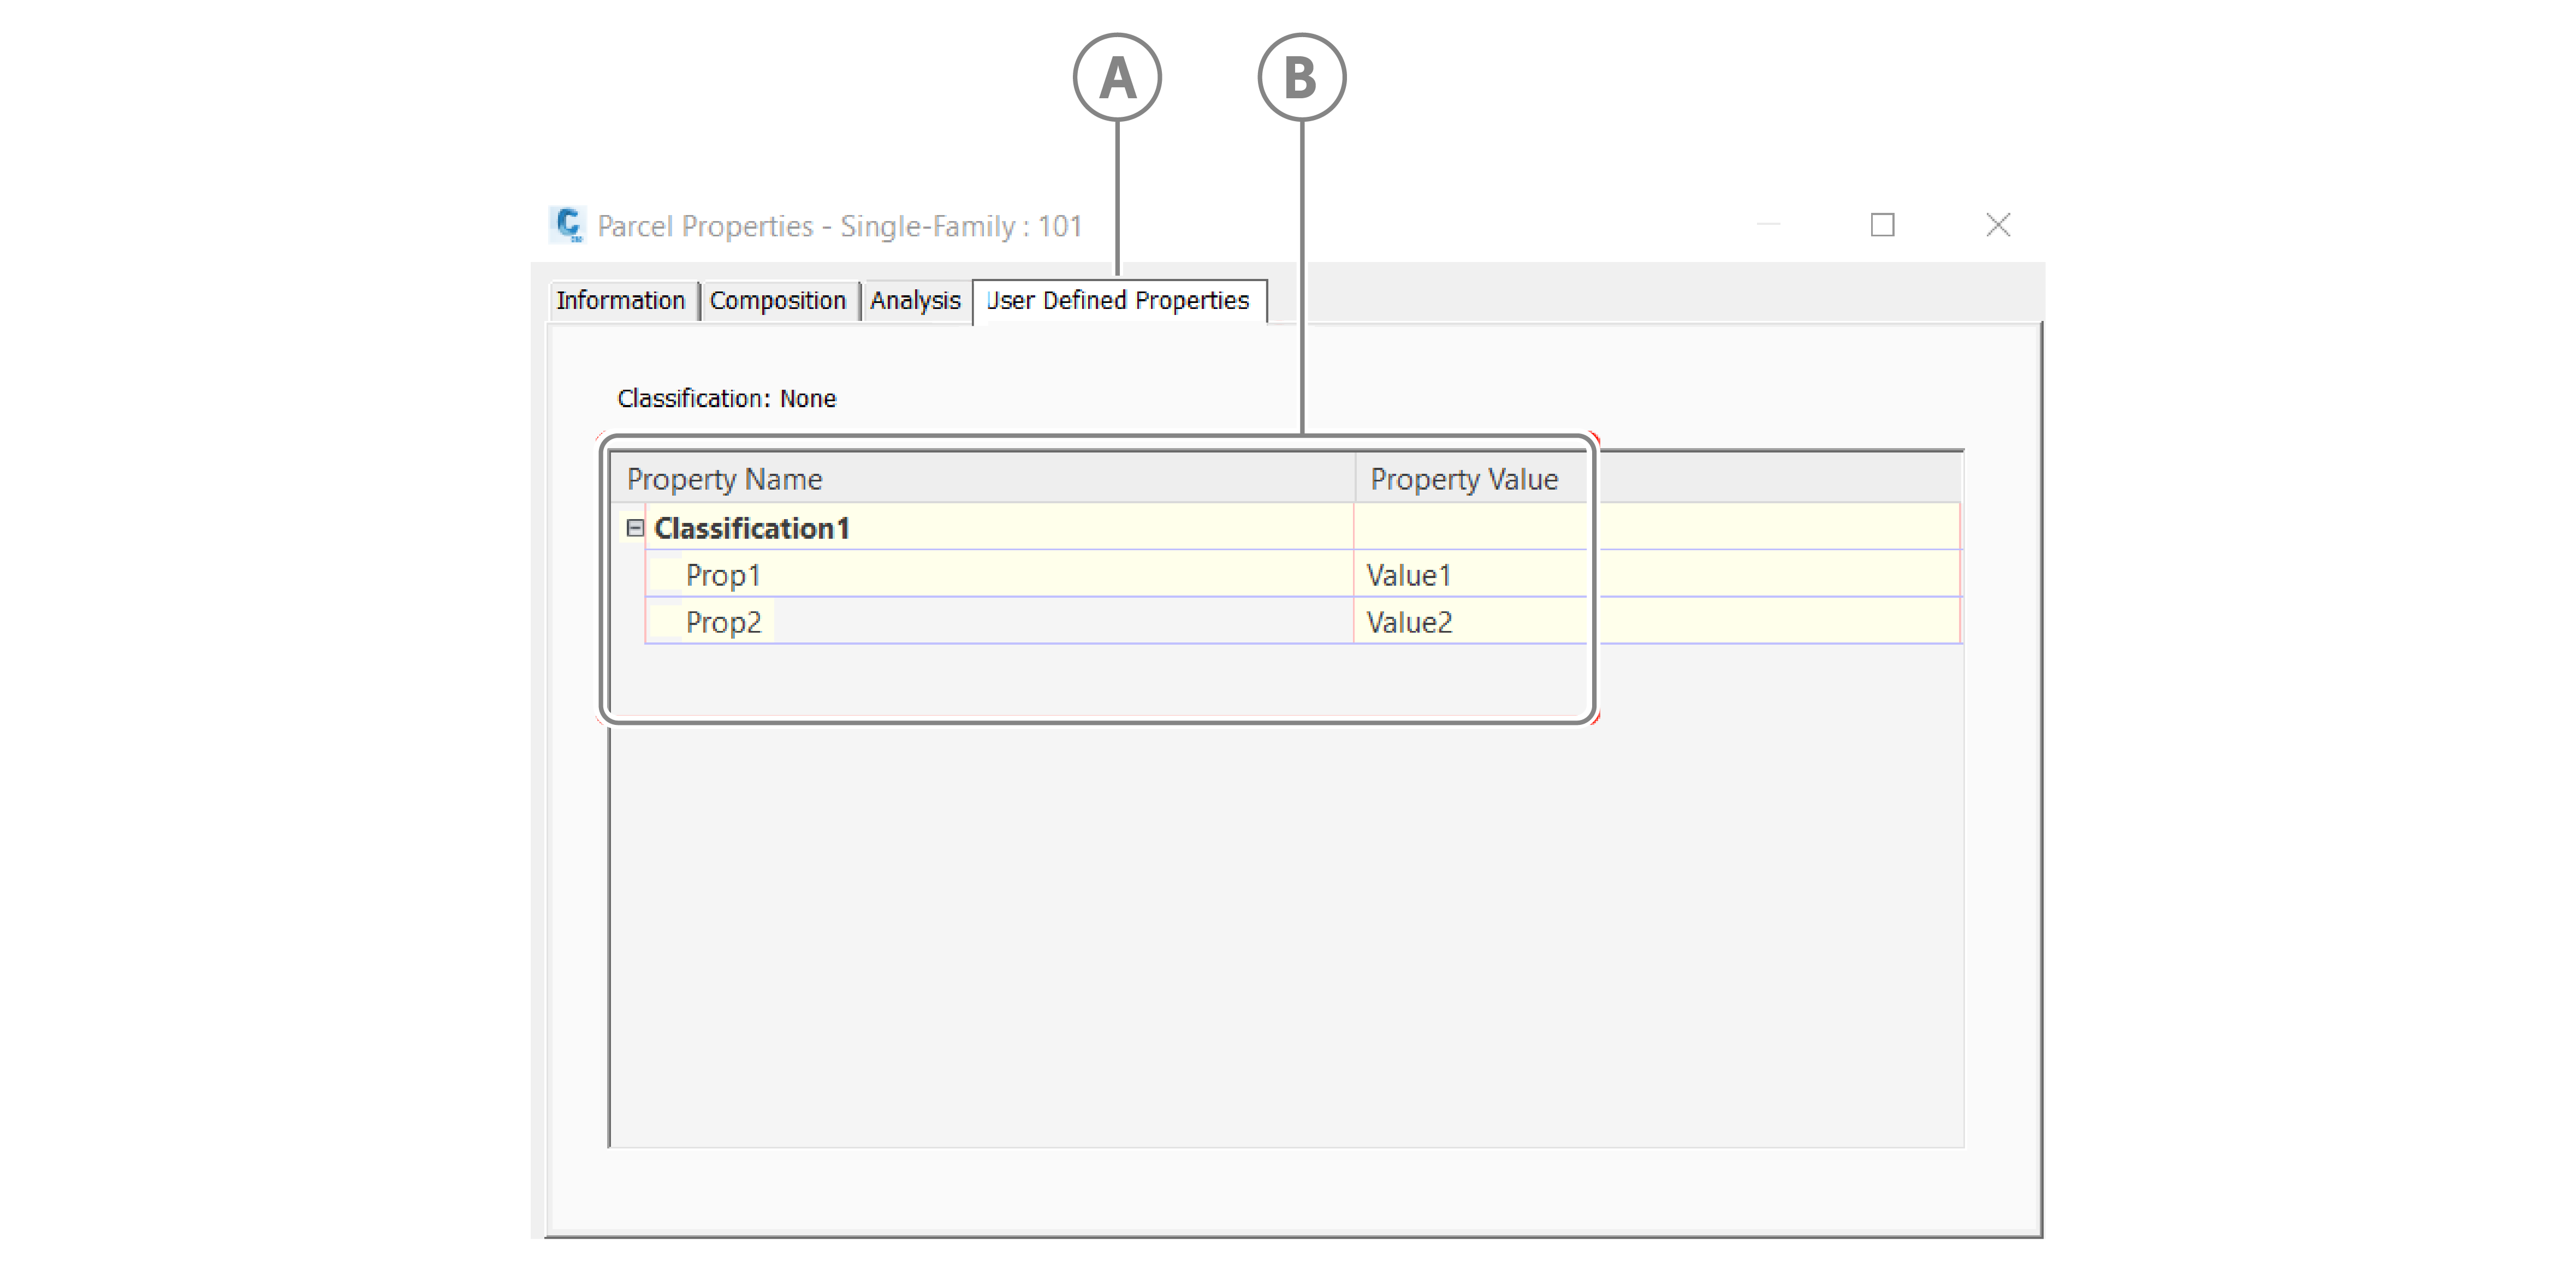Select the Prop1 property row
This screenshot has height=1268, width=2576.
tap(723, 575)
